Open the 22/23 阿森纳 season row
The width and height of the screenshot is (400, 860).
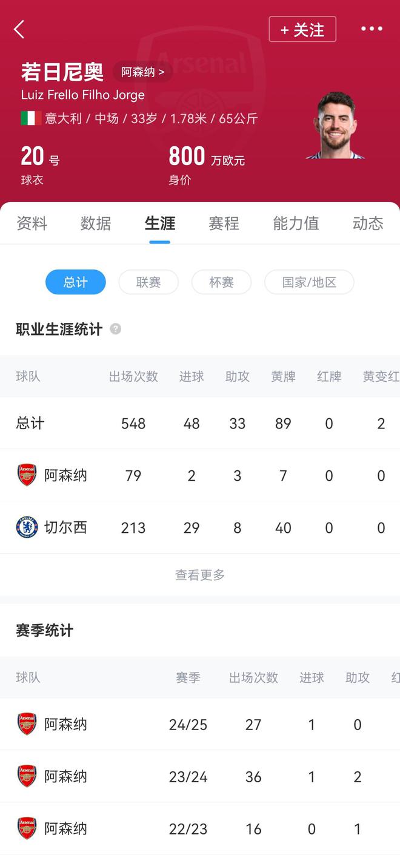[x=200, y=828]
